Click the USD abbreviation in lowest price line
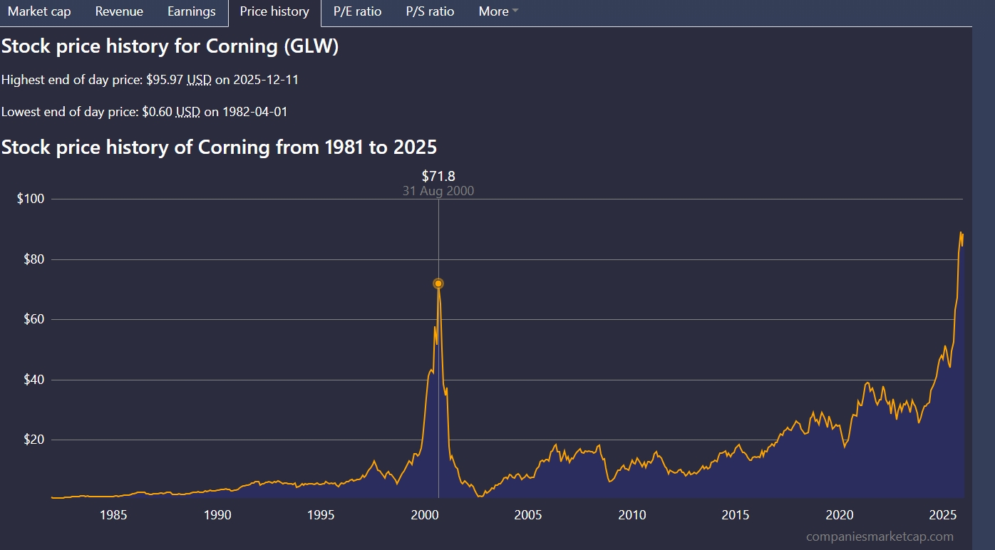 (x=188, y=112)
